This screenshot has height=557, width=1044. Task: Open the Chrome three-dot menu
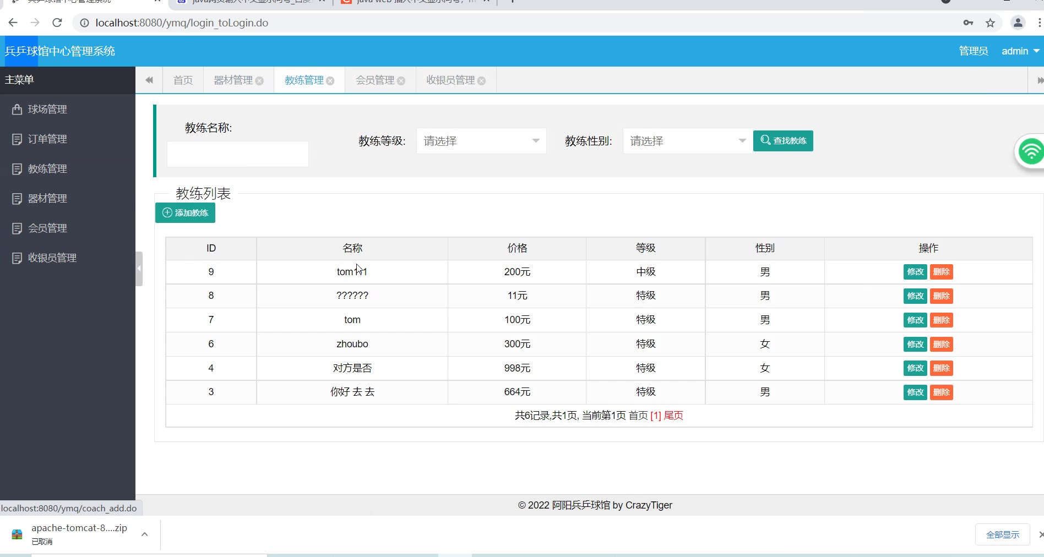(x=1039, y=23)
